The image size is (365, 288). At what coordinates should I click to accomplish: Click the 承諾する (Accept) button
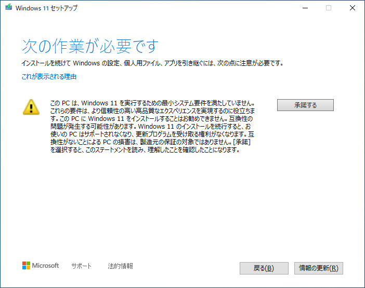(x=305, y=105)
